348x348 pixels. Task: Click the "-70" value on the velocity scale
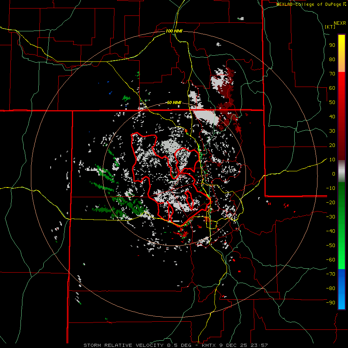click(x=331, y=274)
